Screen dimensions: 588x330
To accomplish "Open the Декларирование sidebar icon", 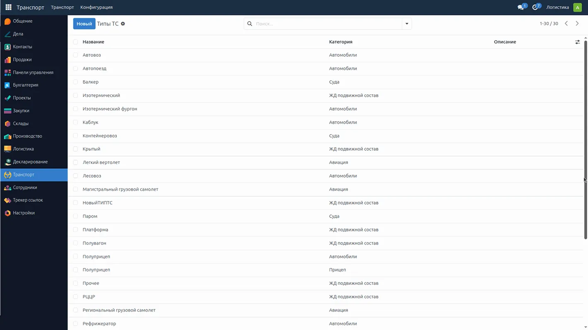I will (x=7, y=162).
